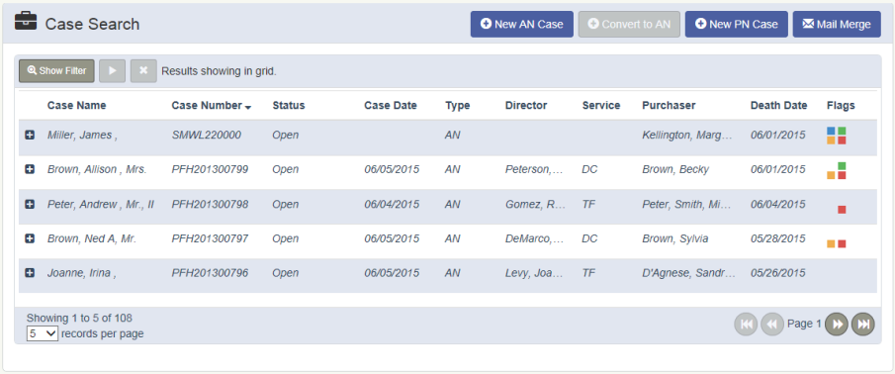The image size is (895, 374).
Task: Jump to the last page of results
Action: 863,325
